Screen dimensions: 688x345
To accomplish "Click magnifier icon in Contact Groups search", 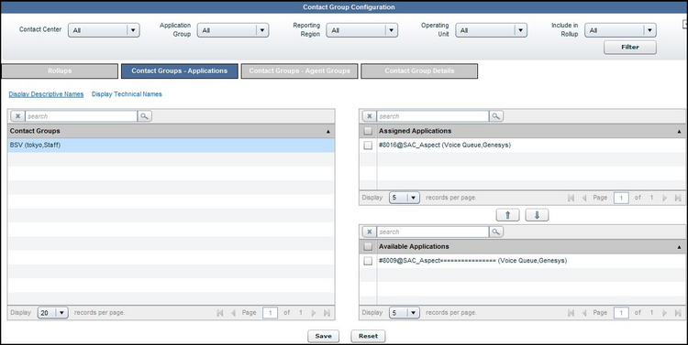I will (x=144, y=116).
